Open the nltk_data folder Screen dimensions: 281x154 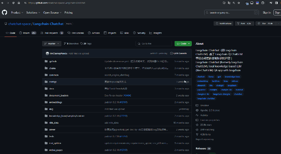pyautogui.click(x=54, y=123)
